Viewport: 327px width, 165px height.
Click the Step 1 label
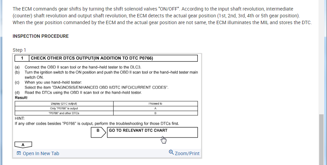[19, 50]
